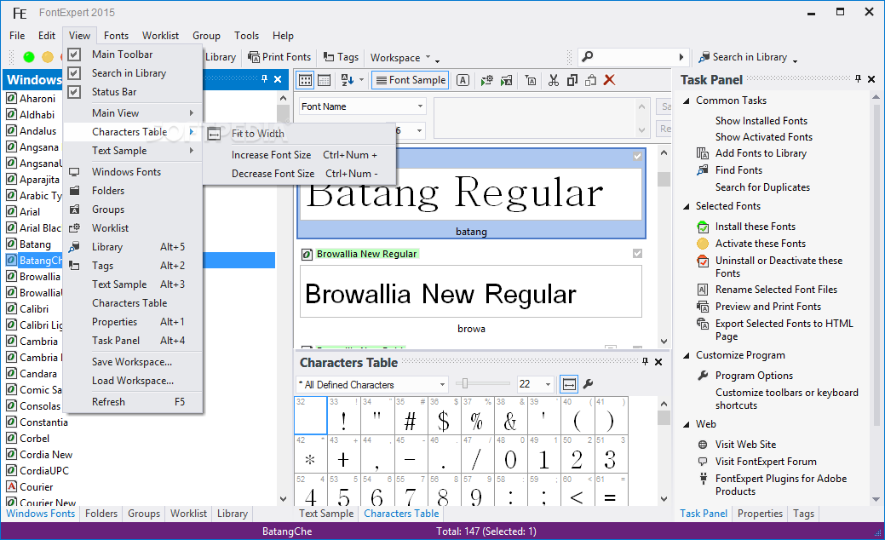Toggle the Font Sample button
The height and width of the screenshot is (540, 885).
coord(411,80)
